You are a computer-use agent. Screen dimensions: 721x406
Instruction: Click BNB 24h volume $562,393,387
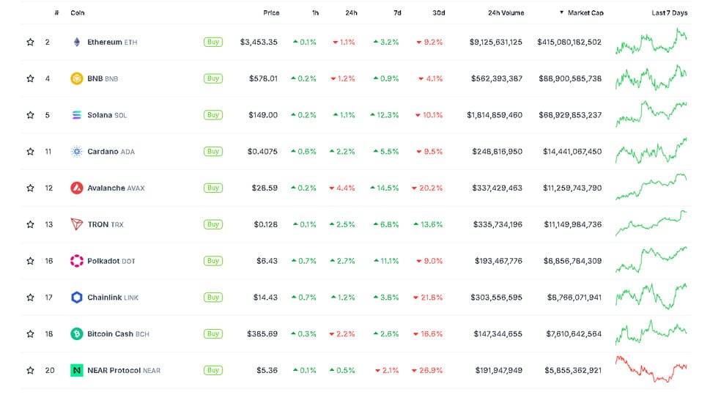[497, 78]
